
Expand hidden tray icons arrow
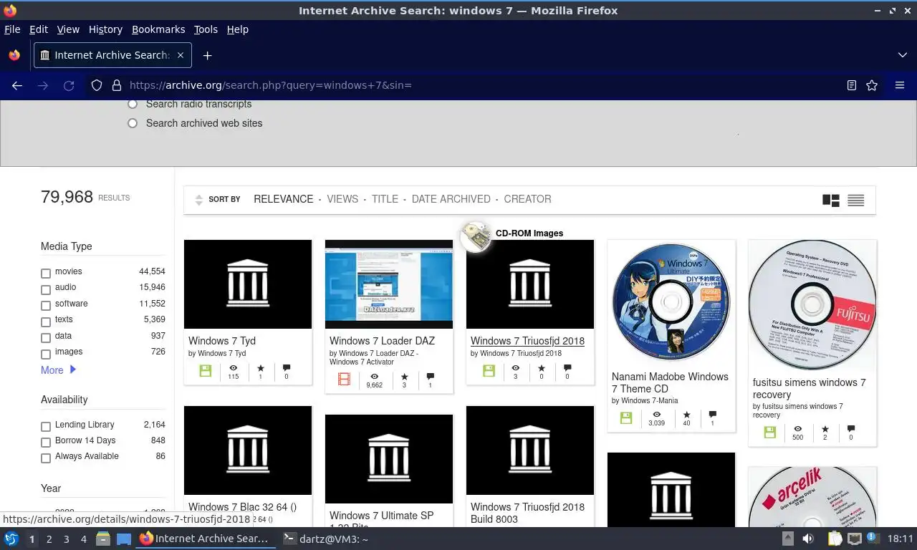click(787, 539)
